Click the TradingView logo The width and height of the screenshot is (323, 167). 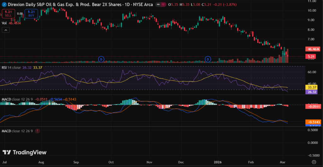(x=25, y=152)
